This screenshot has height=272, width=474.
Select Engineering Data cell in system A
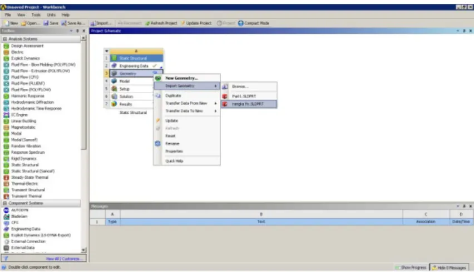(x=136, y=66)
